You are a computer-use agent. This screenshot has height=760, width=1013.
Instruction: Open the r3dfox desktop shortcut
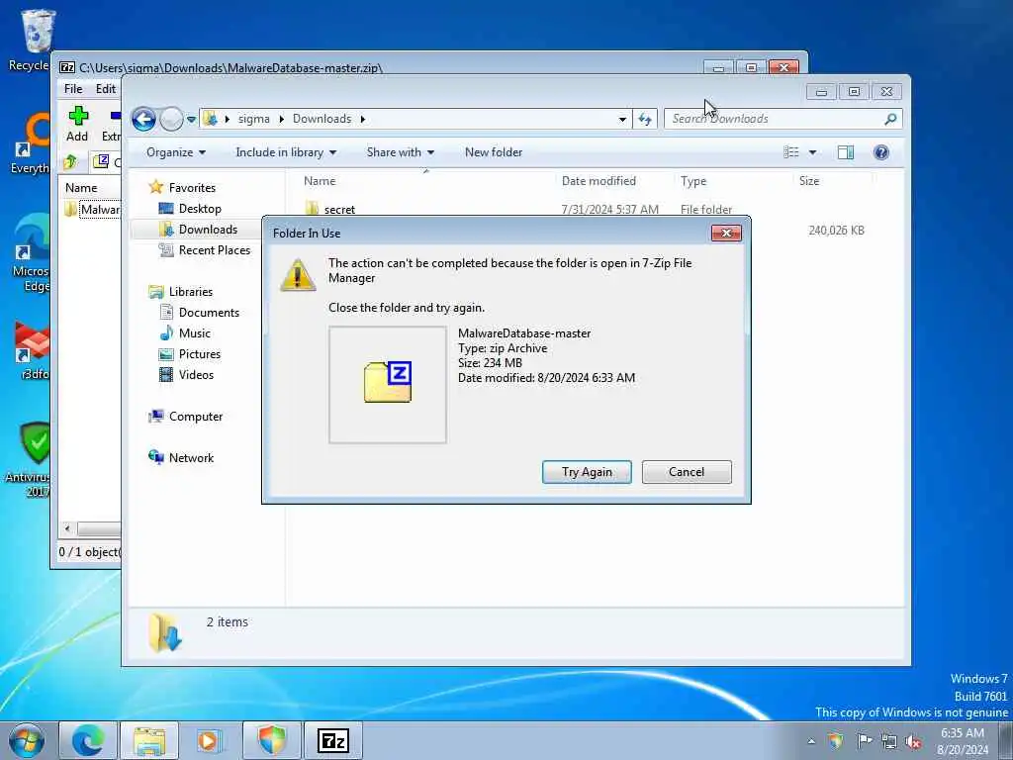(33, 351)
